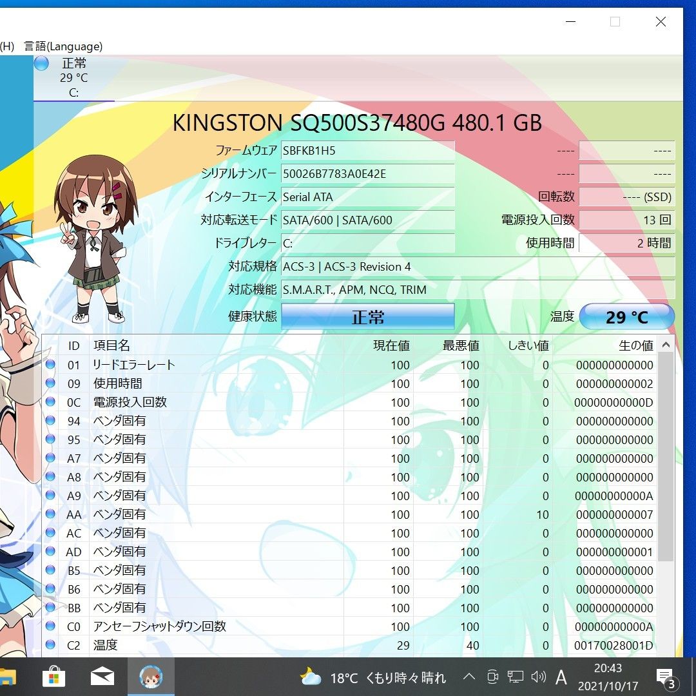Click status orb for row AC

pos(50,533)
